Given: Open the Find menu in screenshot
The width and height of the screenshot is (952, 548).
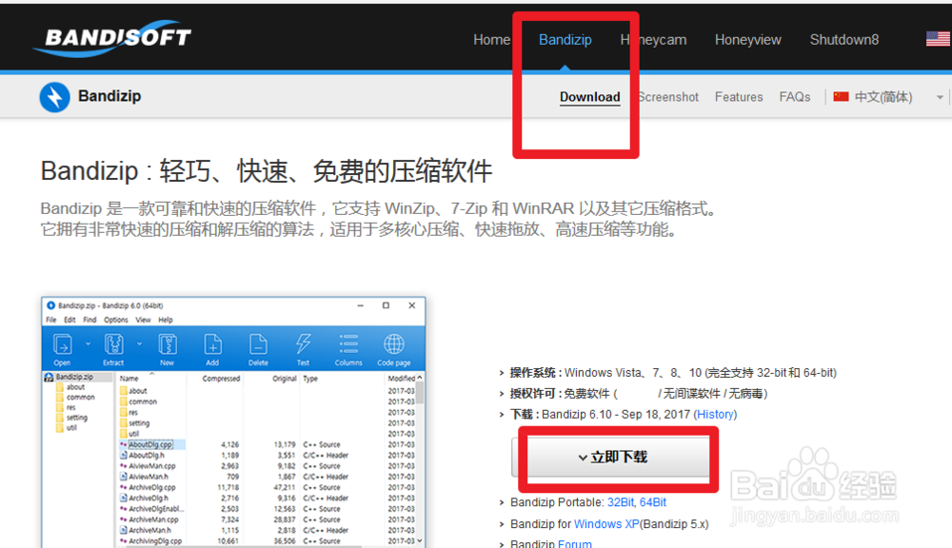Looking at the screenshot, I should [x=89, y=320].
